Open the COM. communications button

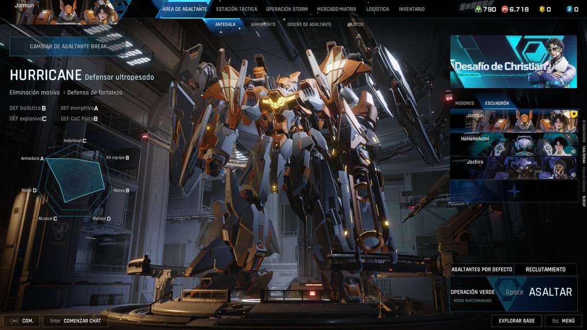point(22,321)
